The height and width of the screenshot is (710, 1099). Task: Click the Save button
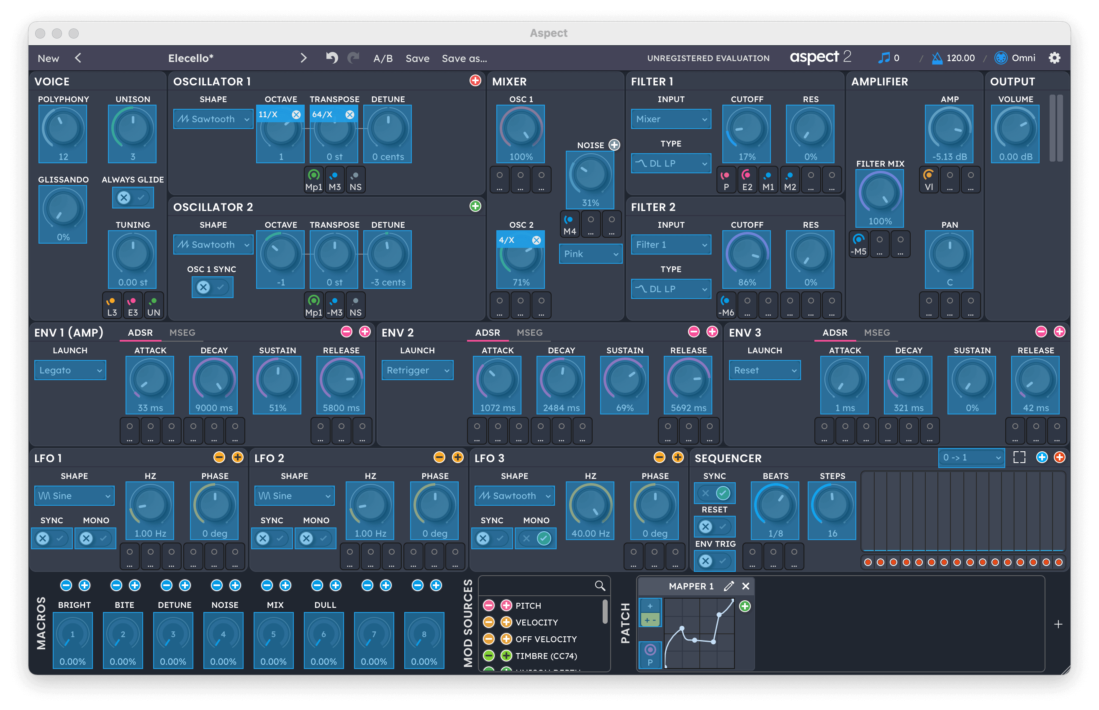(418, 58)
